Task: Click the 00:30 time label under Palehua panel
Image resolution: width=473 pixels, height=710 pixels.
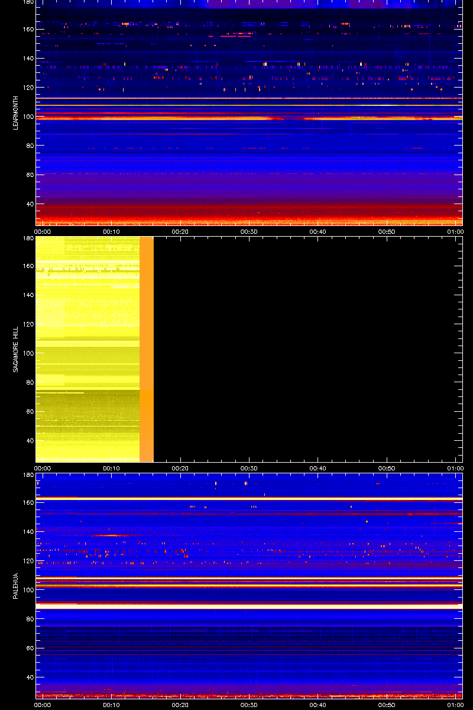Action: point(249,705)
